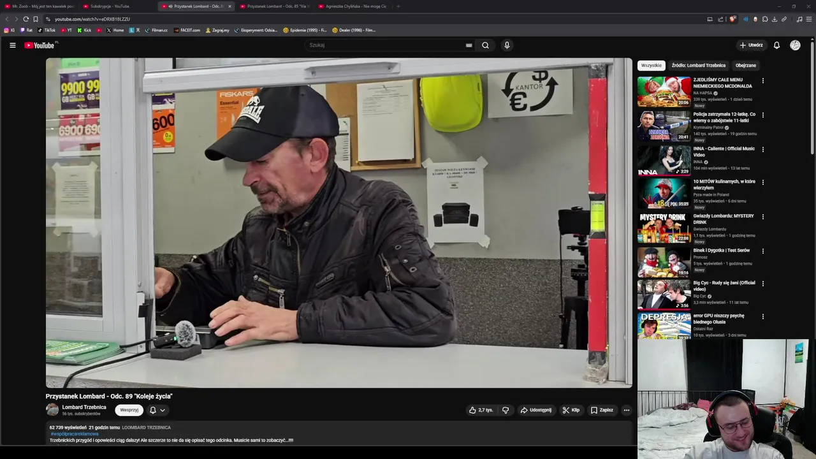Go back in the browser
Image resolution: width=816 pixels, height=459 pixels.
click(7, 19)
